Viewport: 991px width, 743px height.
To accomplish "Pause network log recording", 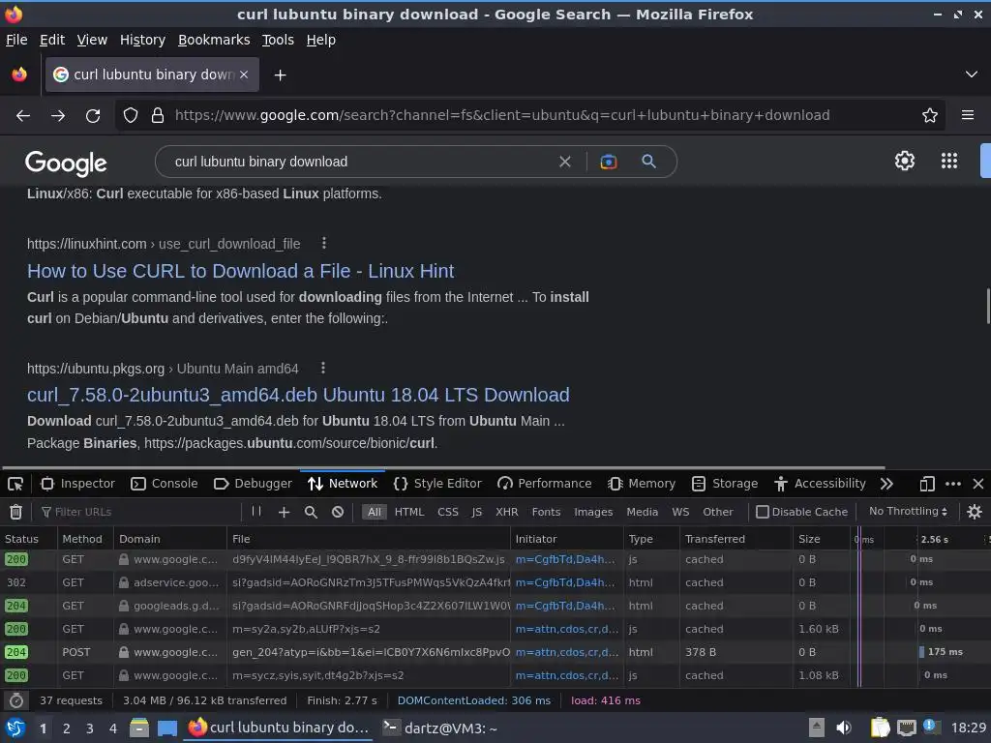I will pos(255,512).
